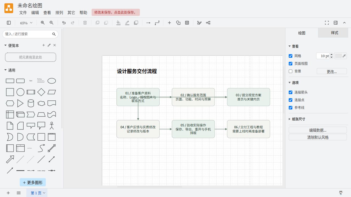Click the fill color bucket icon
This screenshot has height=197, width=351.
tap(118, 23)
